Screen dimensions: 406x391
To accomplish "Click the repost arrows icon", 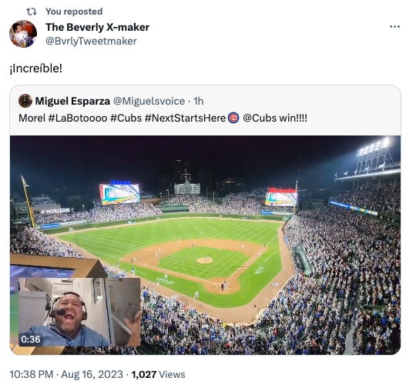I will [x=32, y=12].
